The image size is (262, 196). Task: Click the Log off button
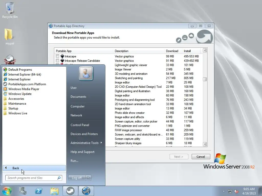[77, 178]
